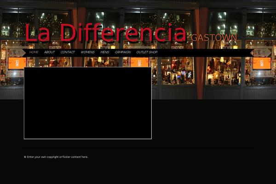Click the La Differencia site title
Viewport: 276px width, 184px height.
point(106,33)
